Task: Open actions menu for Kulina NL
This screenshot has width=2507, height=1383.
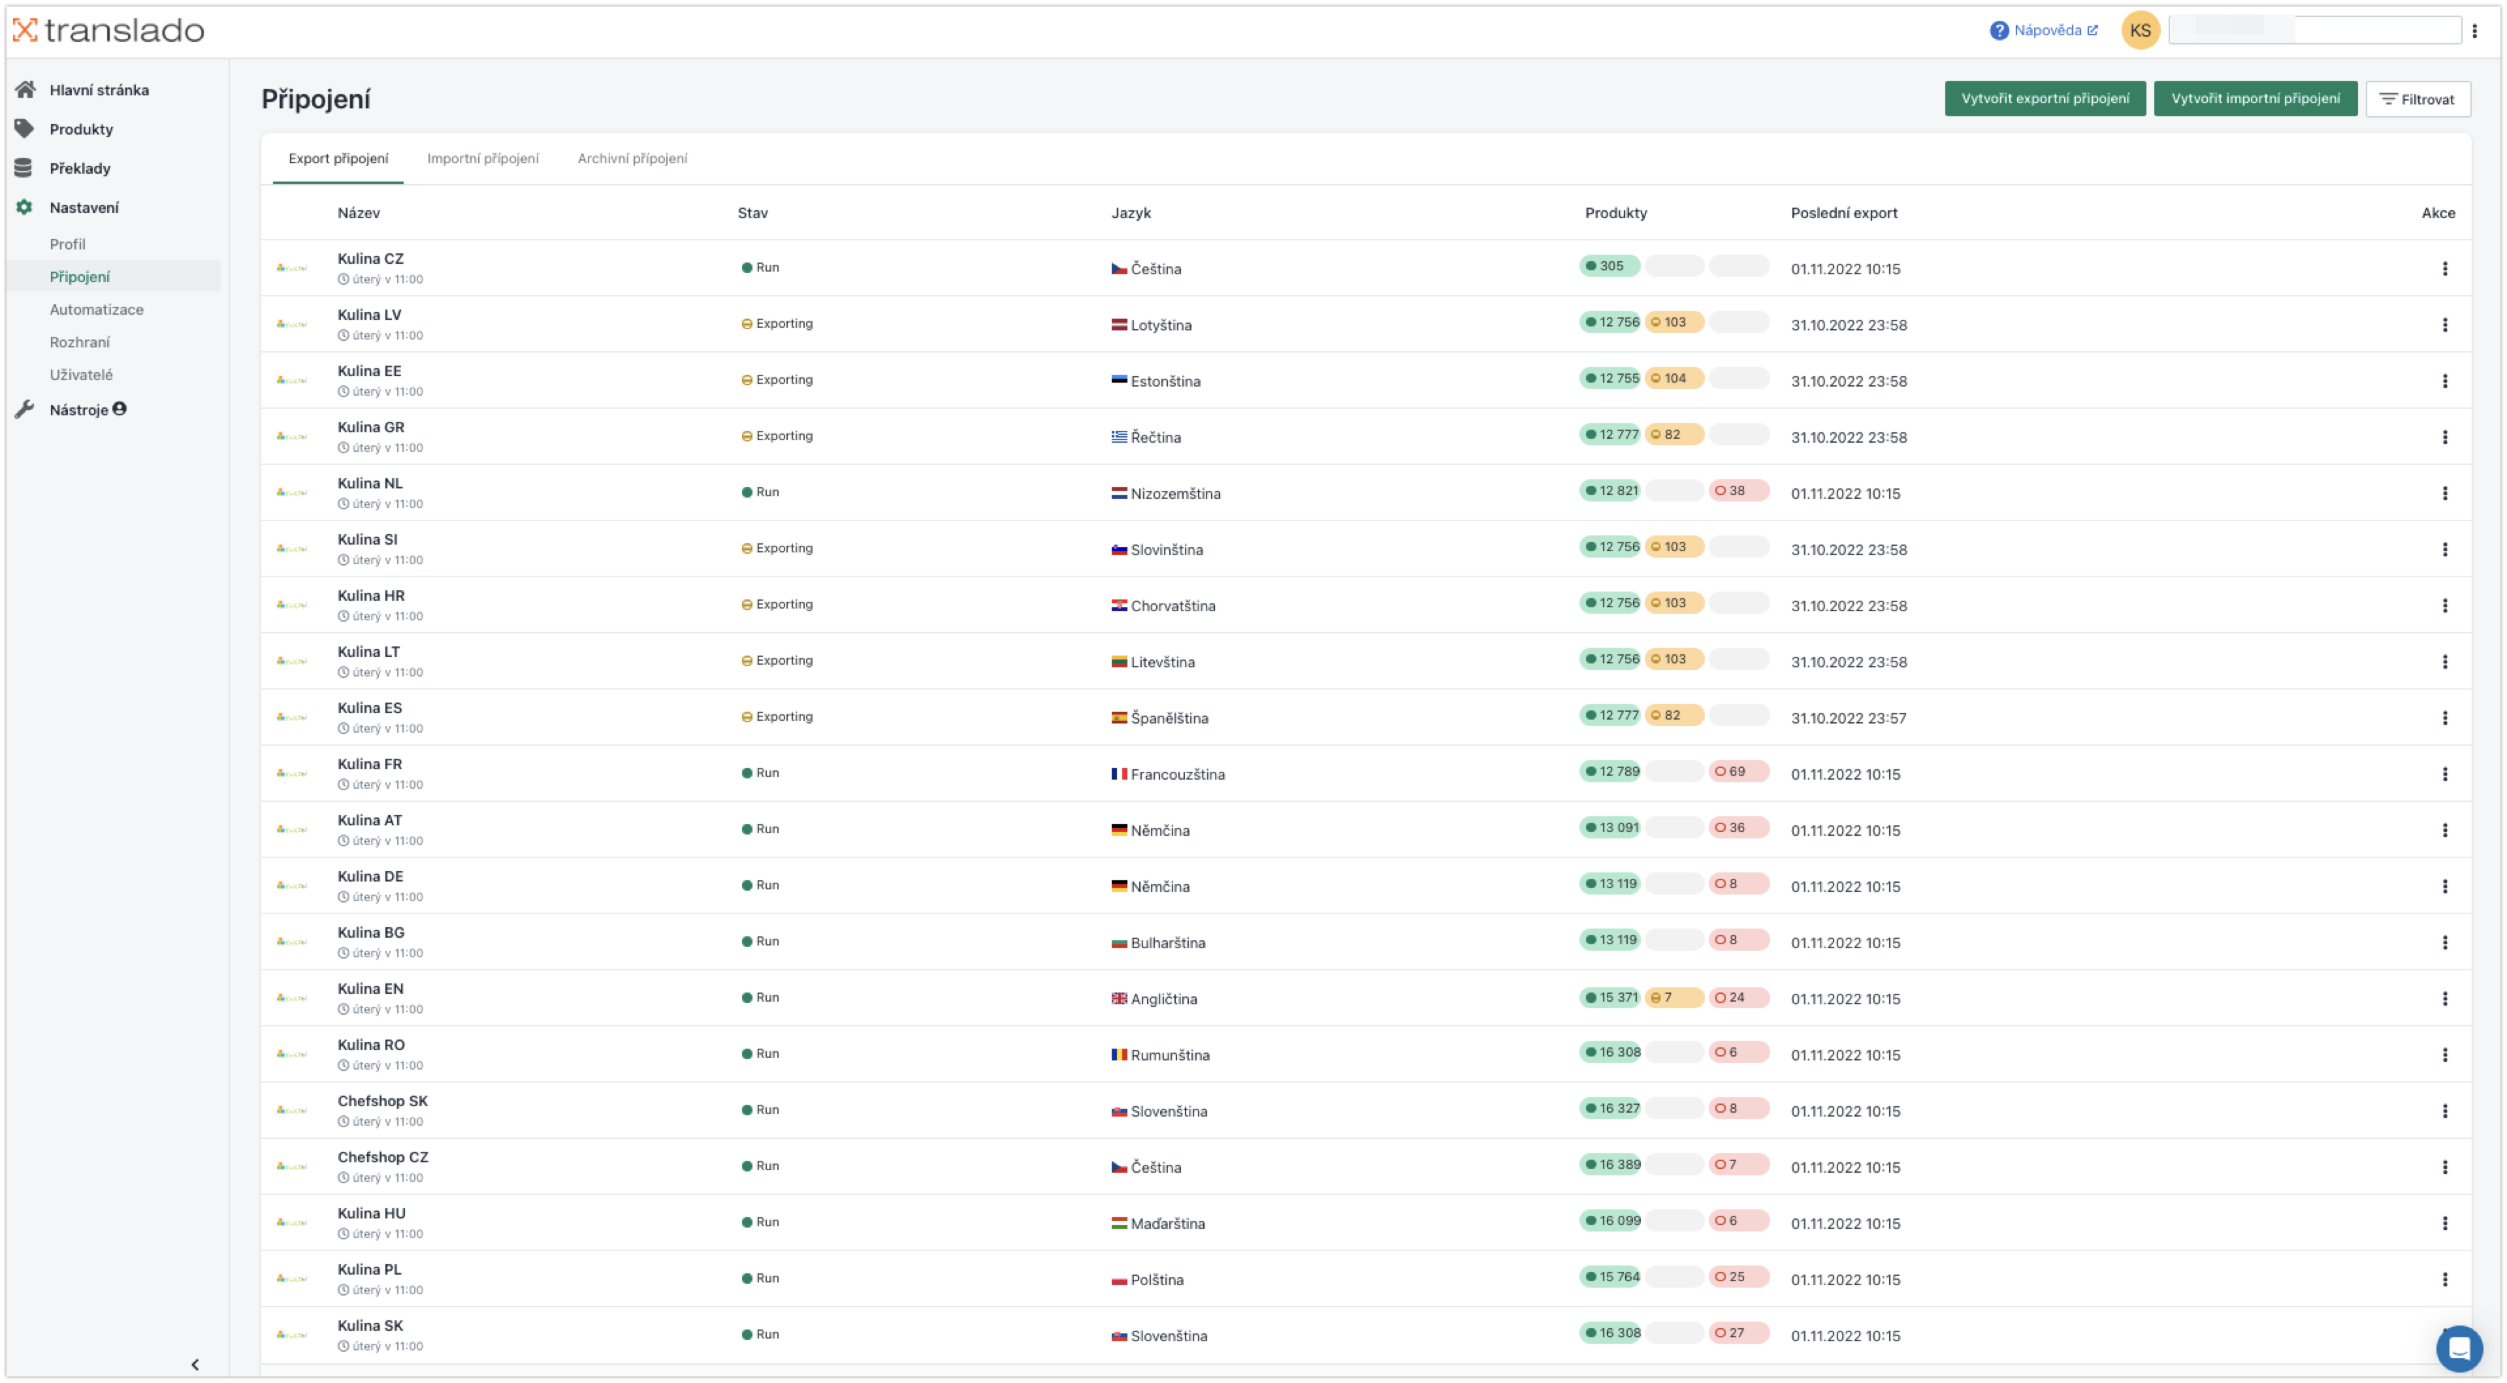Action: tap(2444, 493)
